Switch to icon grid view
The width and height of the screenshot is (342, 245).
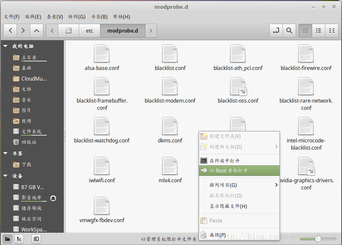[305, 31]
